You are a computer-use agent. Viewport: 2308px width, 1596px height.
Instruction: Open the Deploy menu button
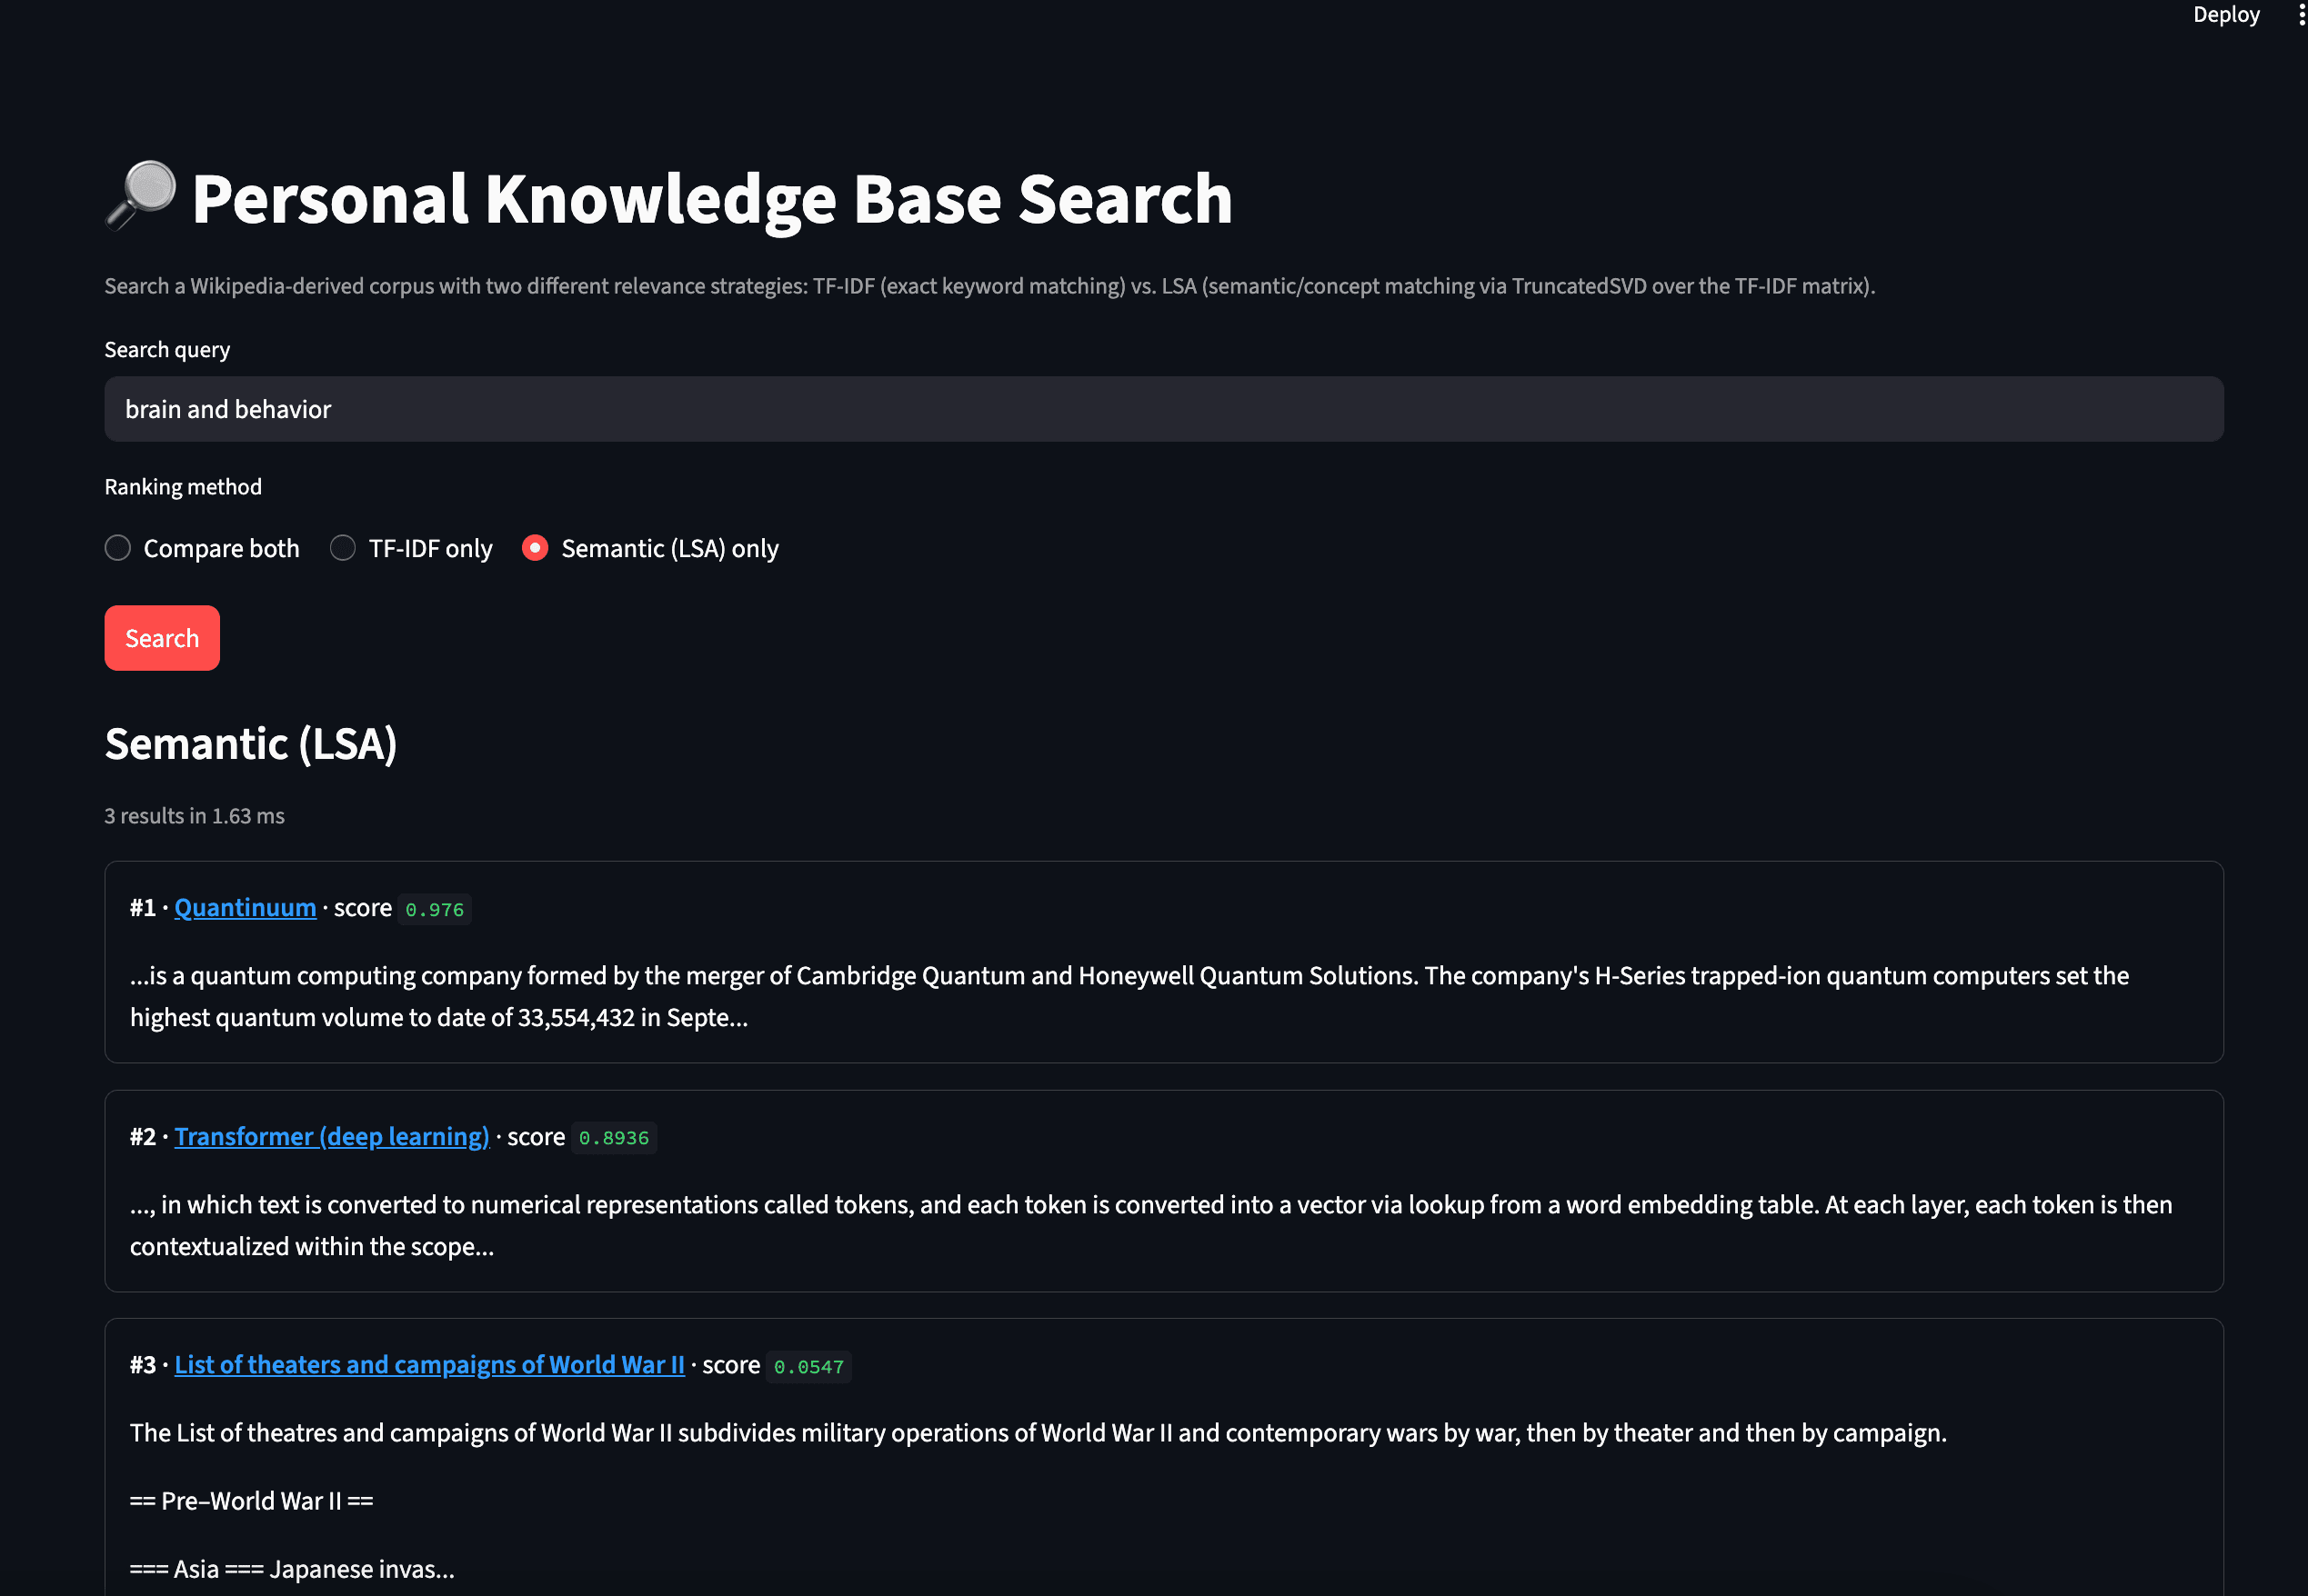(2225, 14)
